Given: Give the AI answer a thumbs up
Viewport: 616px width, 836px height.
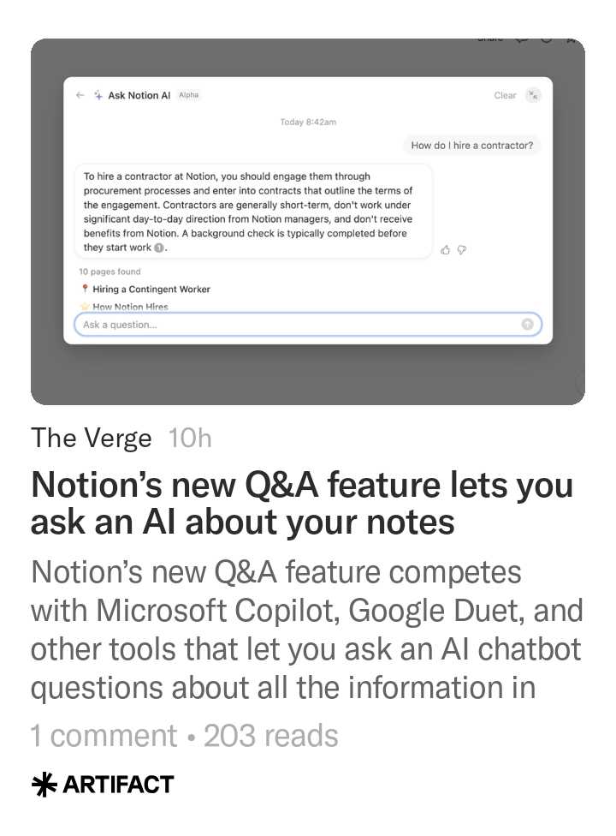Looking at the screenshot, I should [445, 250].
